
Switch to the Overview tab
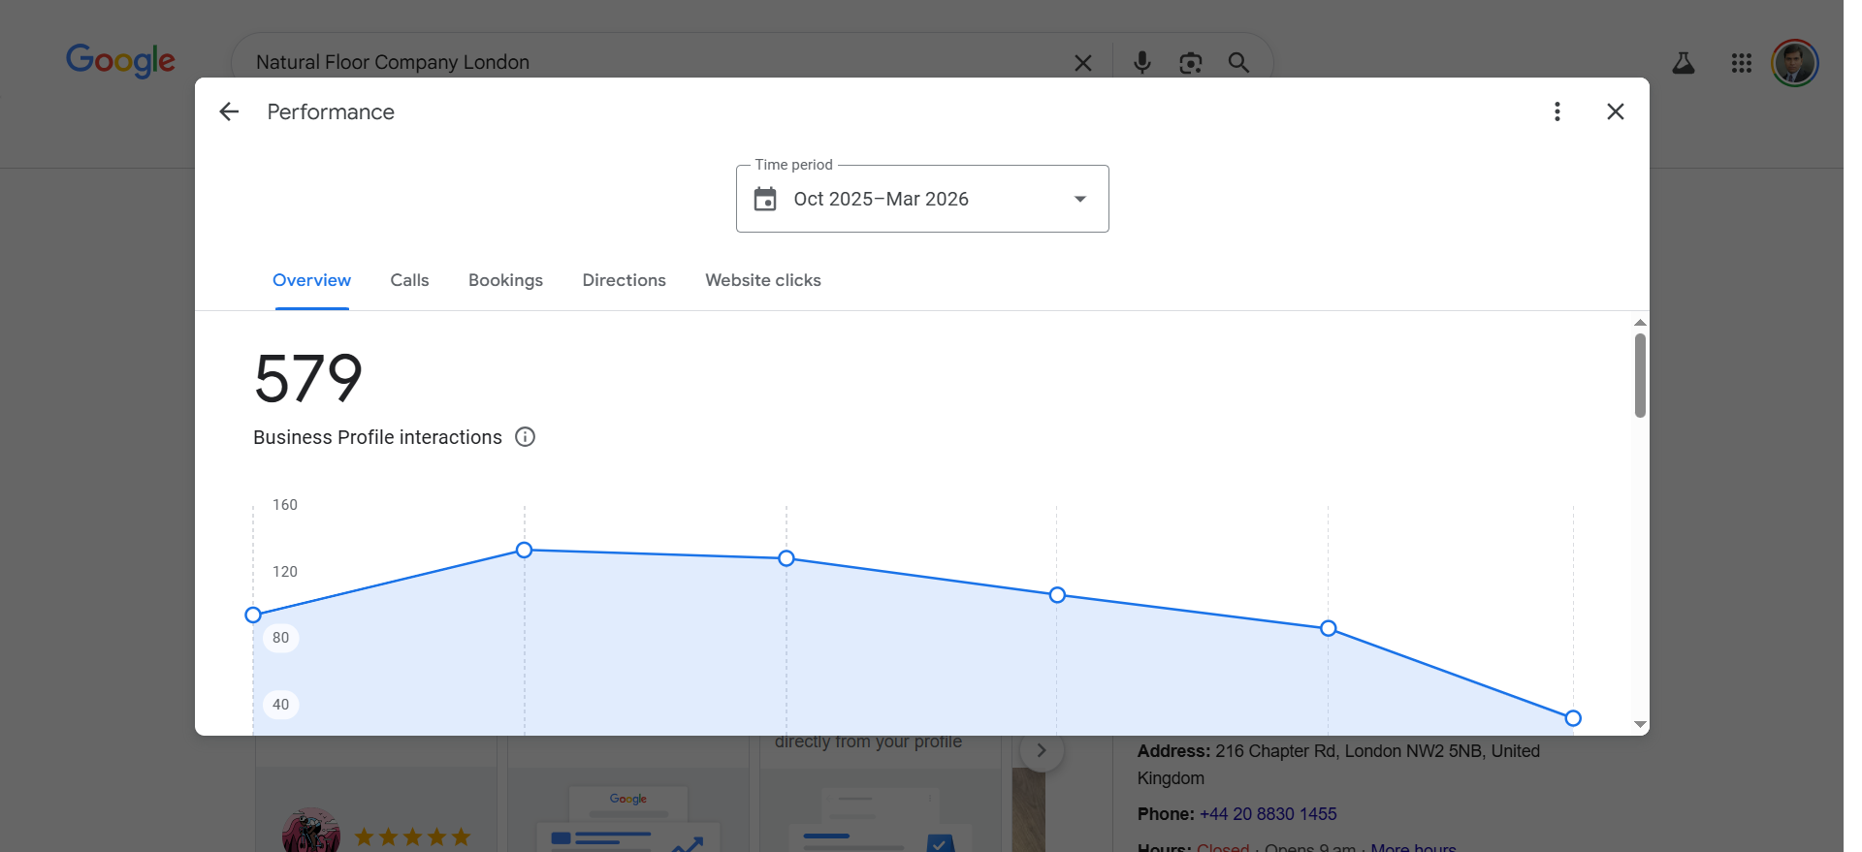[x=311, y=280]
